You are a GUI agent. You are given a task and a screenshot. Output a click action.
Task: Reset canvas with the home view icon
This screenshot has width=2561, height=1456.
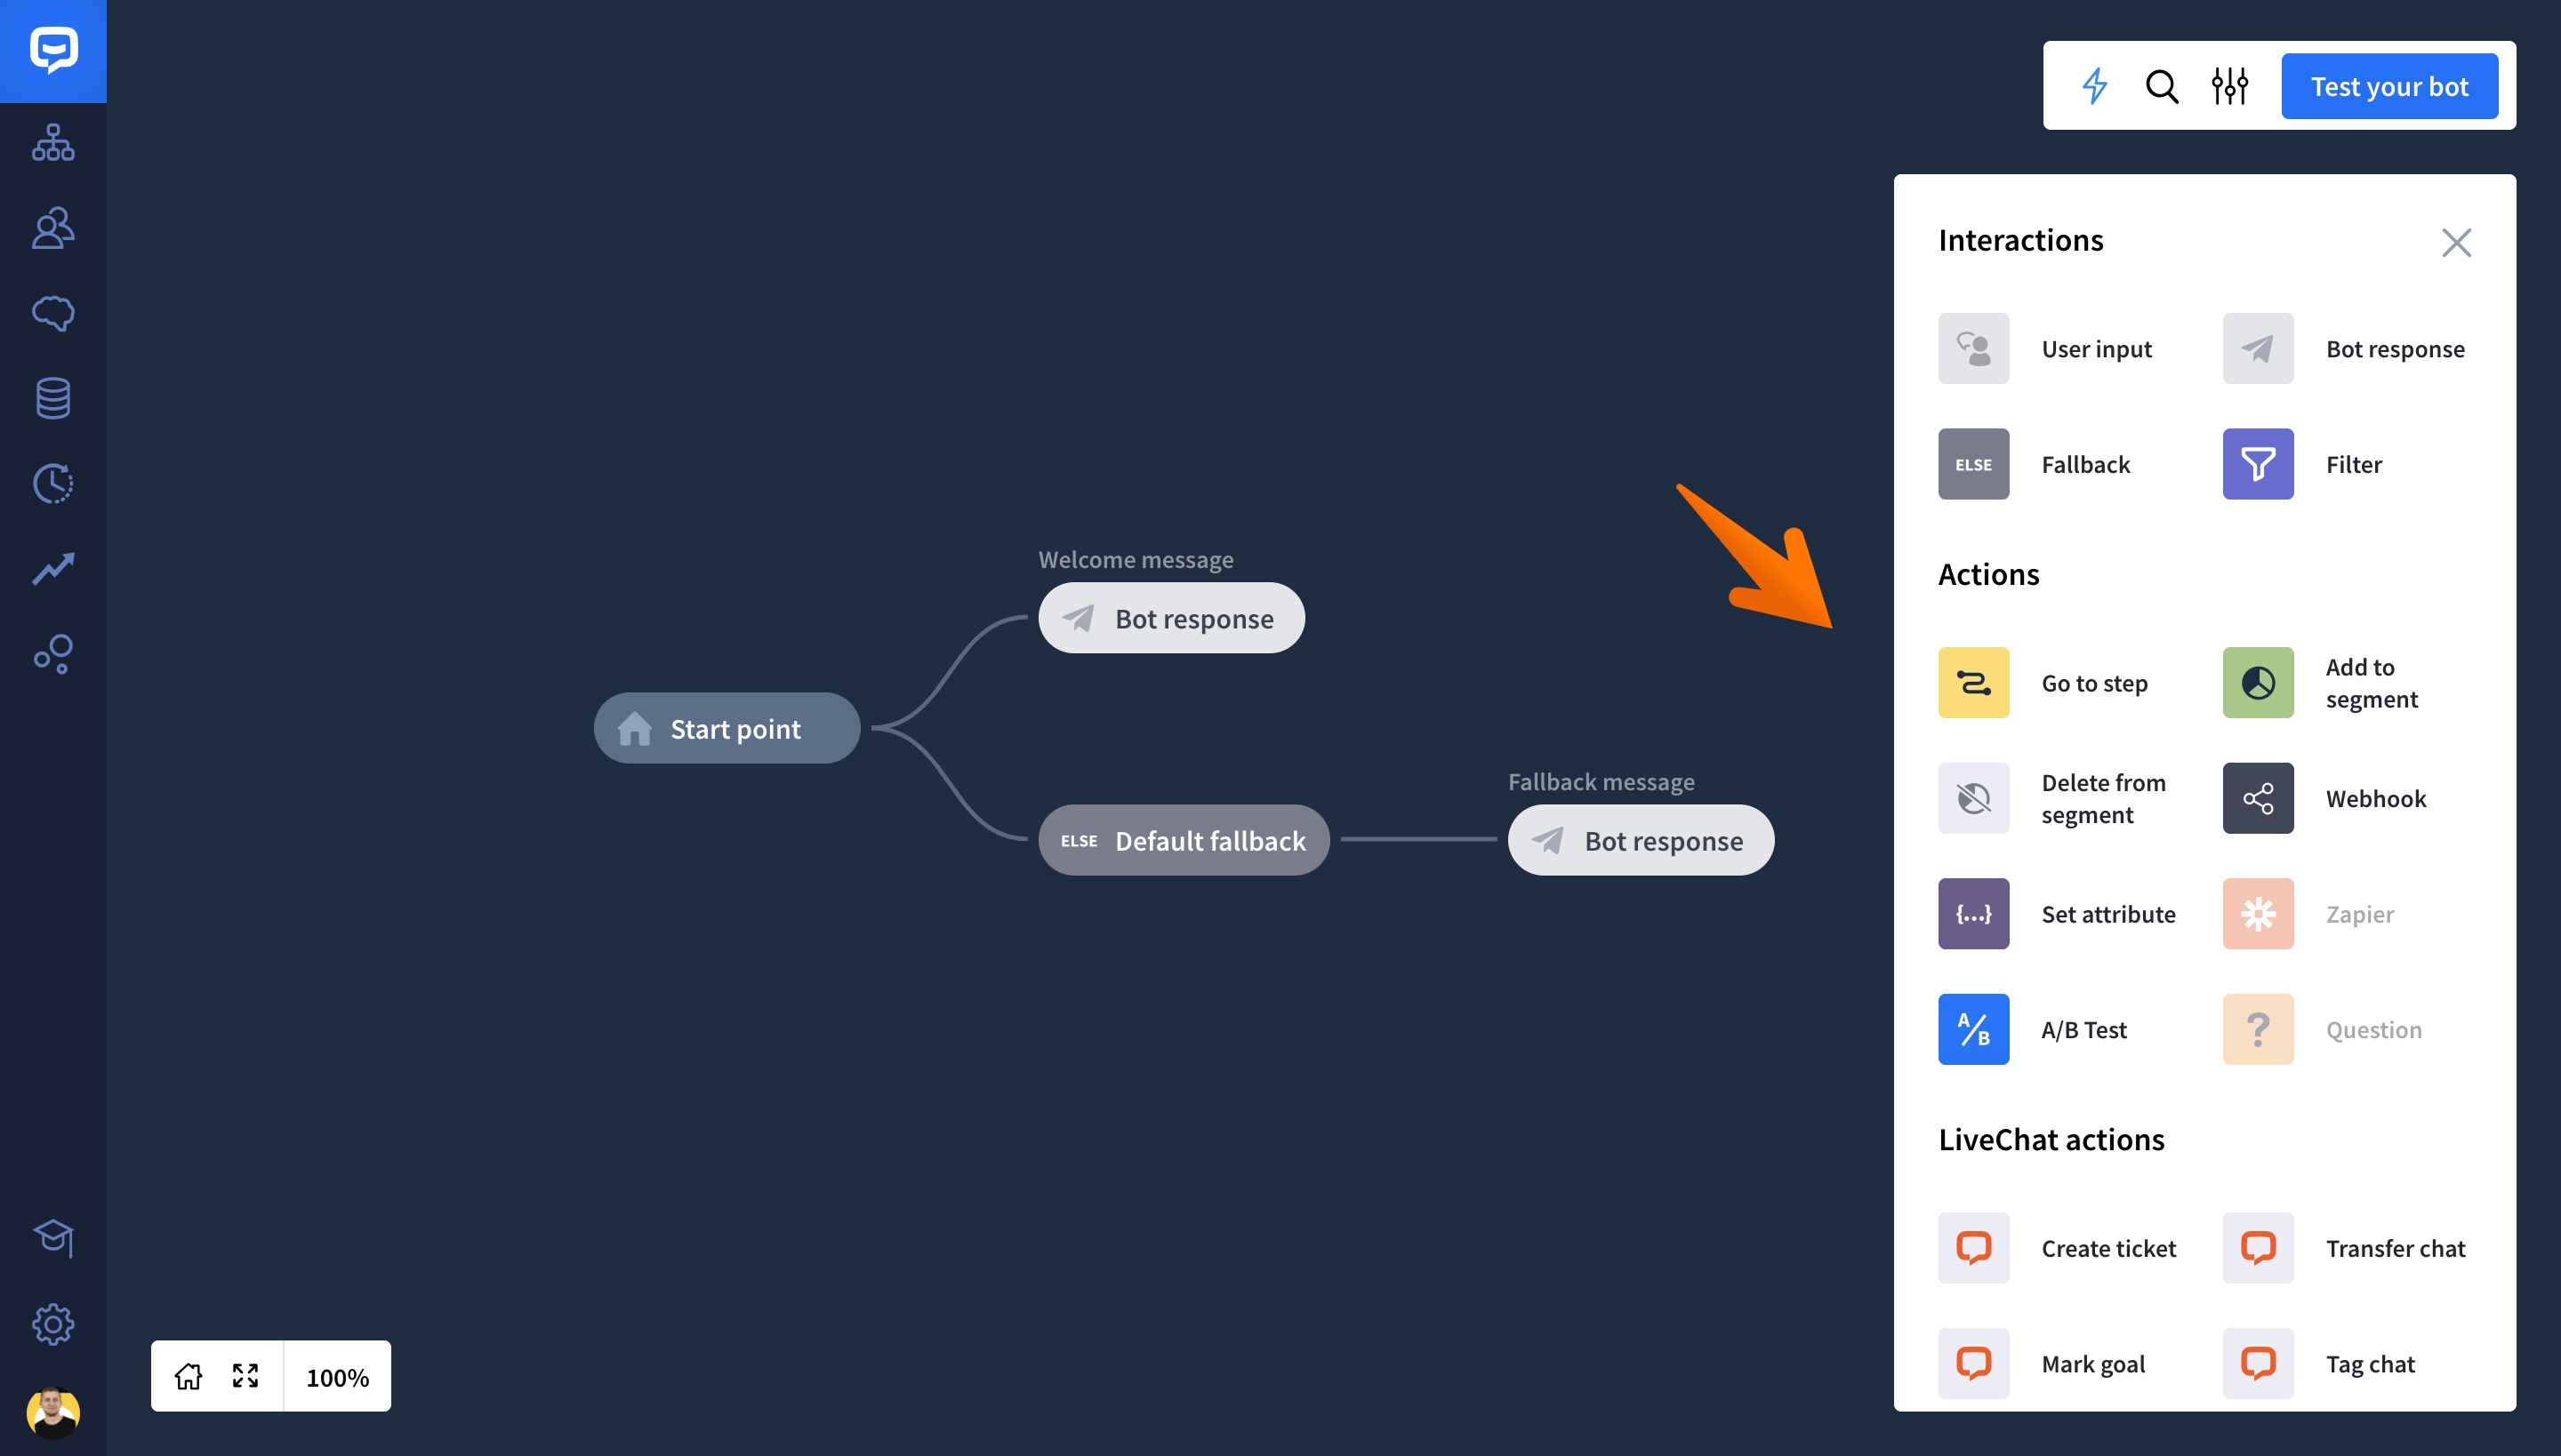[x=189, y=1376]
